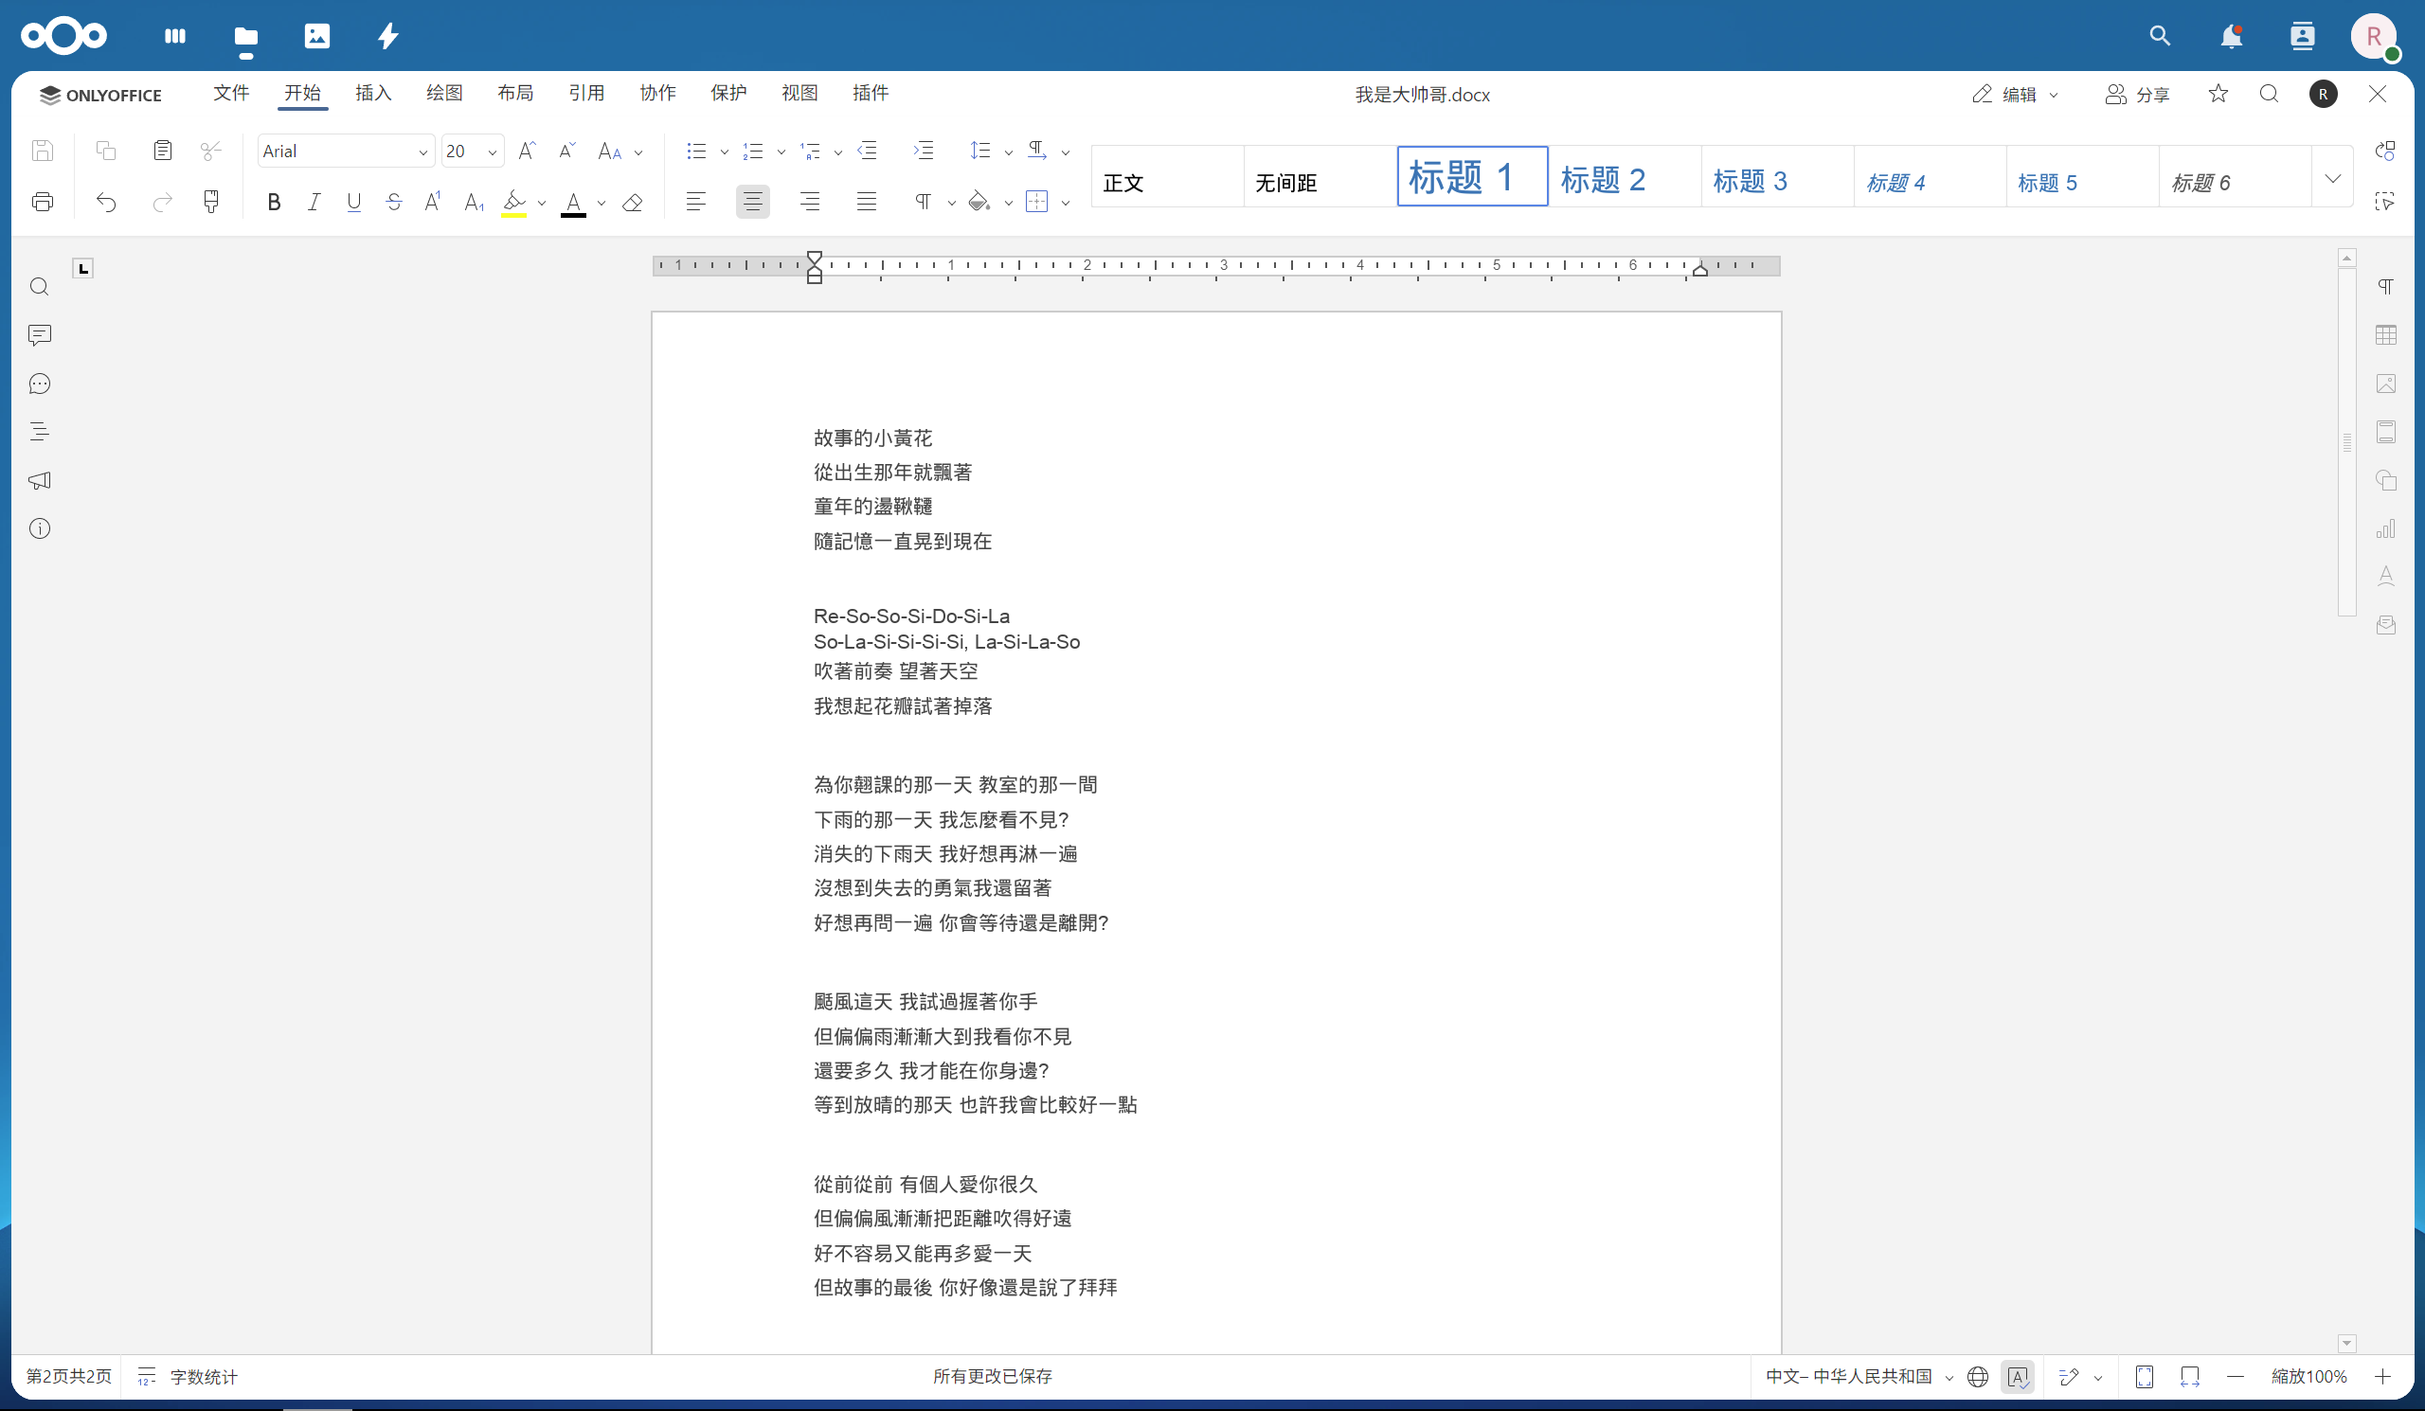The height and width of the screenshot is (1411, 2425).
Task: Open Nextcloud Photos app icon
Action: coord(316,37)
